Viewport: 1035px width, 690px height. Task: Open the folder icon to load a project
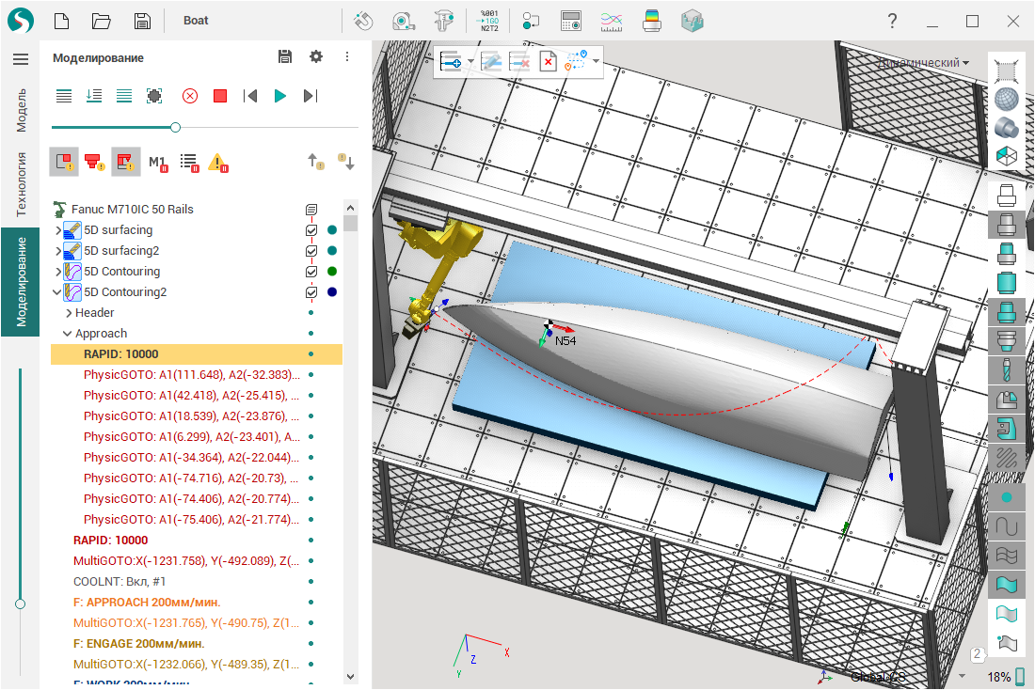(x=102, y=21)
